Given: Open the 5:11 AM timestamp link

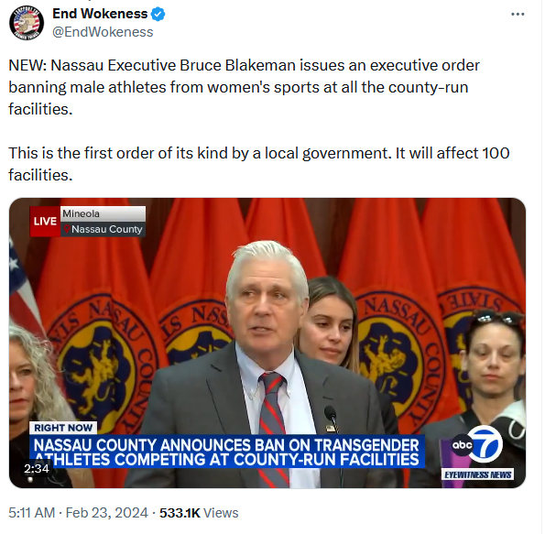Looking at the screenshot, I should [x=32, y=513].
